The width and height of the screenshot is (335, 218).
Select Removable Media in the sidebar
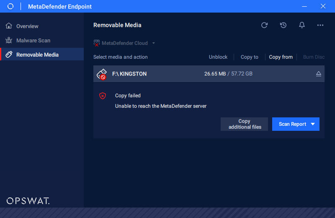click(x=42, y=54)
